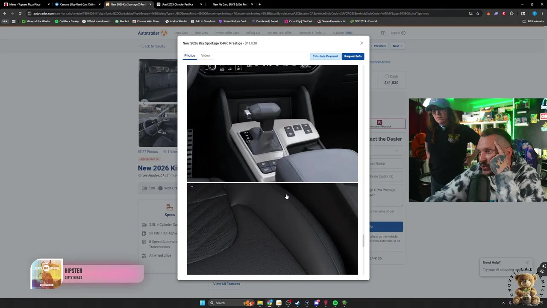Screen dimensions: 547x308
Task: Minimize the Chrome browser window
Action: [x=522, y=4]
